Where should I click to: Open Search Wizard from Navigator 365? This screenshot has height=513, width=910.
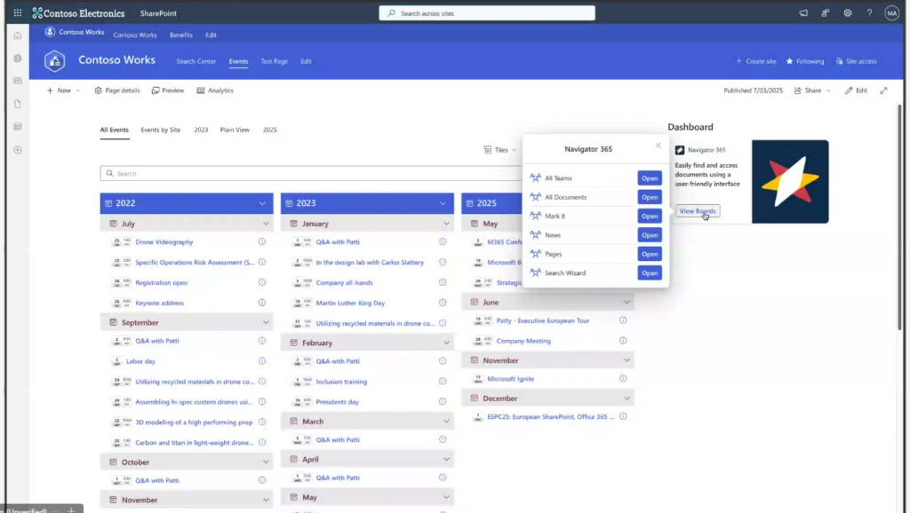coord(650,273)
